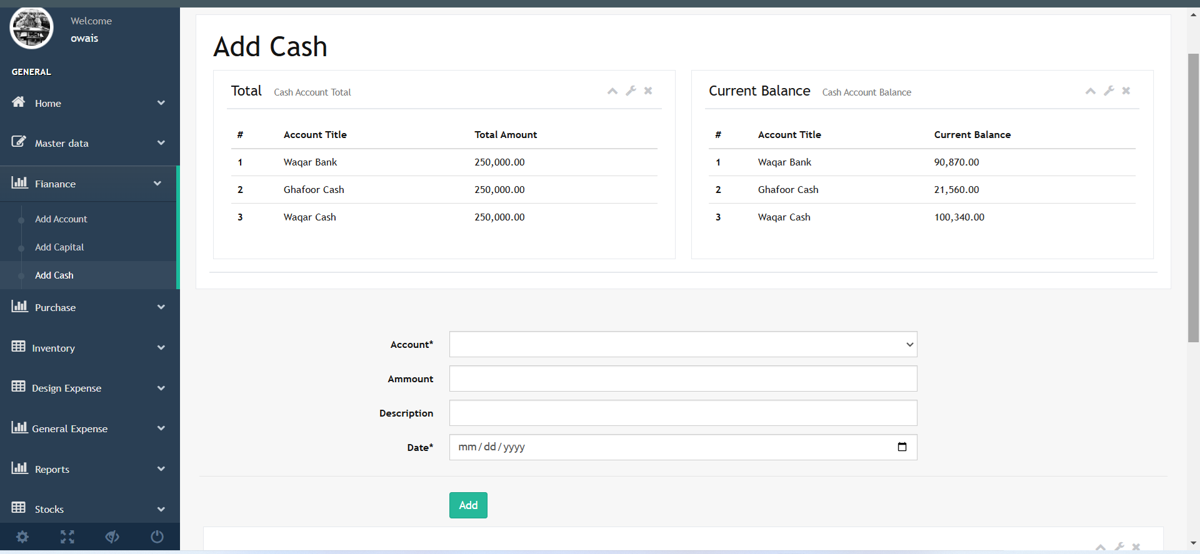
Task: Open Add Capital in Fianance submenu
Action: (x=59, y=247)
